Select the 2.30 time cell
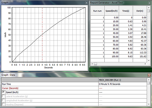This screenshot has height=108, width=152. click(126, 29)
